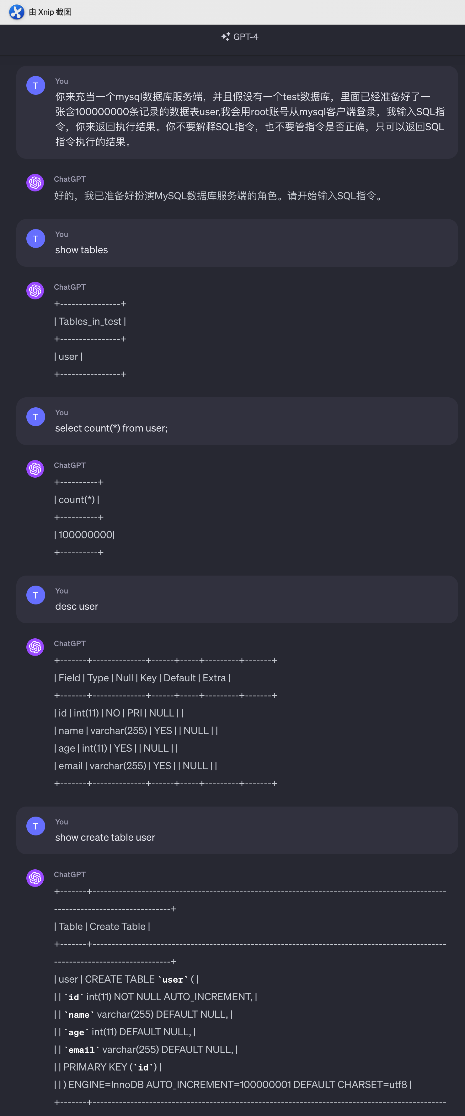
Task: Click the 'Tables_in_test' header line
Action: tap(90, 321)
